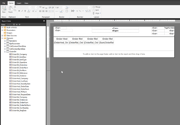
Task: Run the report preview
Action: tap(4, 9)
